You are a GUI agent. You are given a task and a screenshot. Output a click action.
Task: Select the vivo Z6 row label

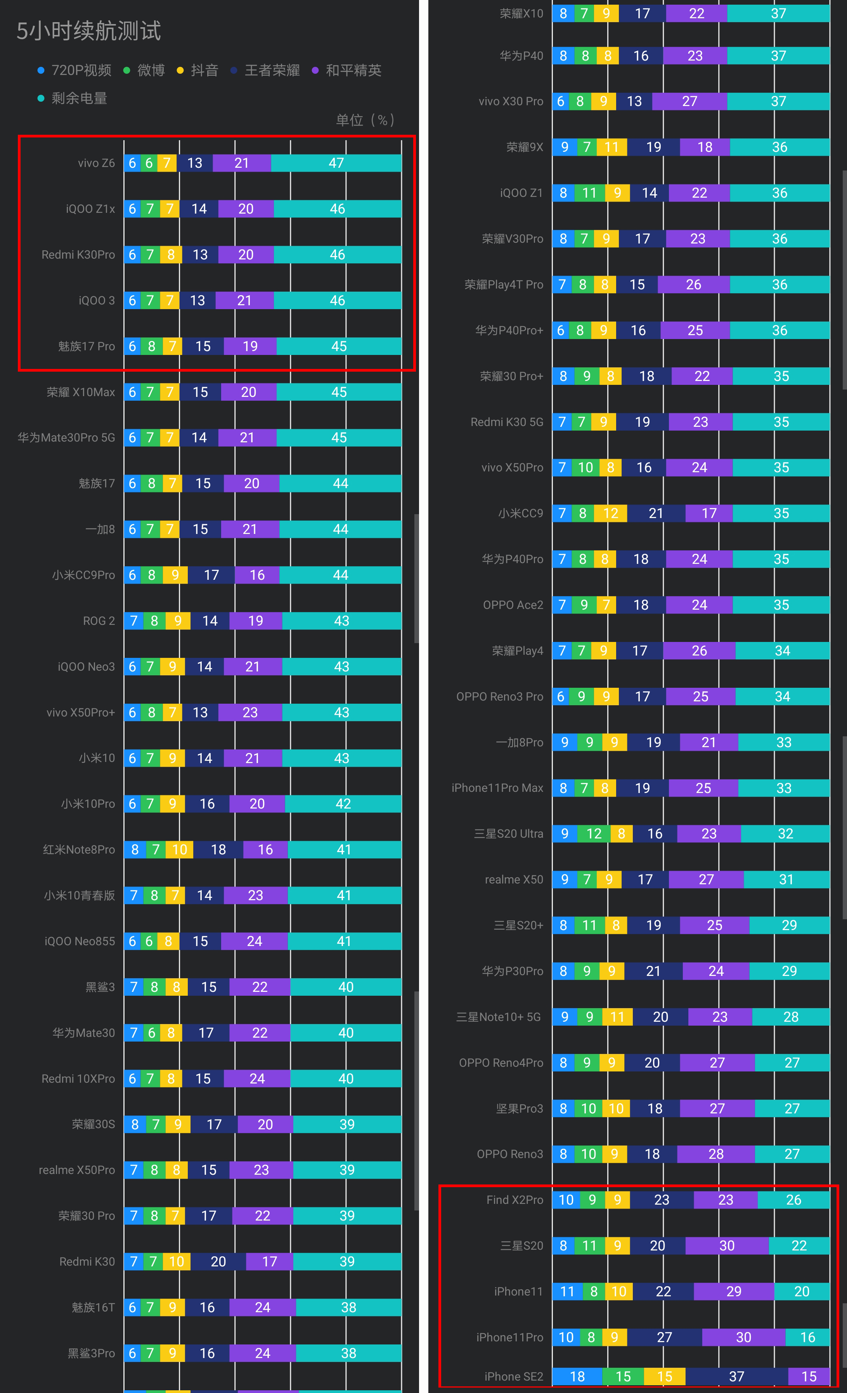coord(96,163)
